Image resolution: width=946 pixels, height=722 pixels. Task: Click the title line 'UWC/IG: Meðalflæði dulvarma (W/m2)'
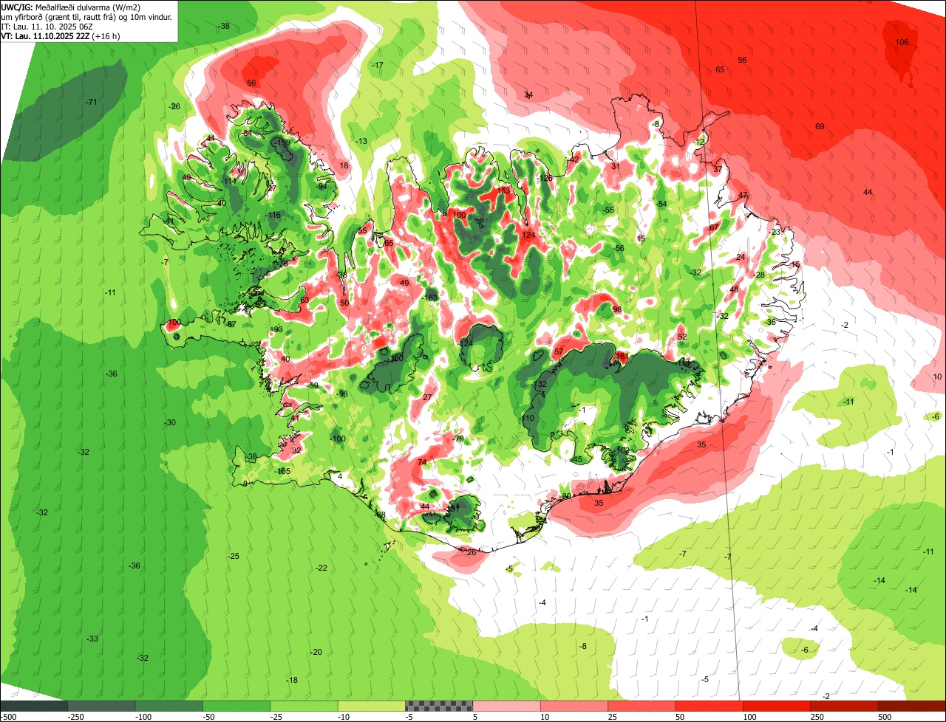(x=71, y=7)
